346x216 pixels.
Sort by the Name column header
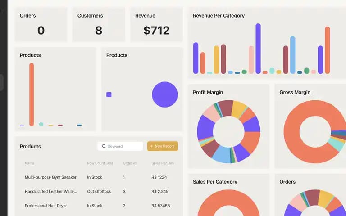(x=29, y=163)
